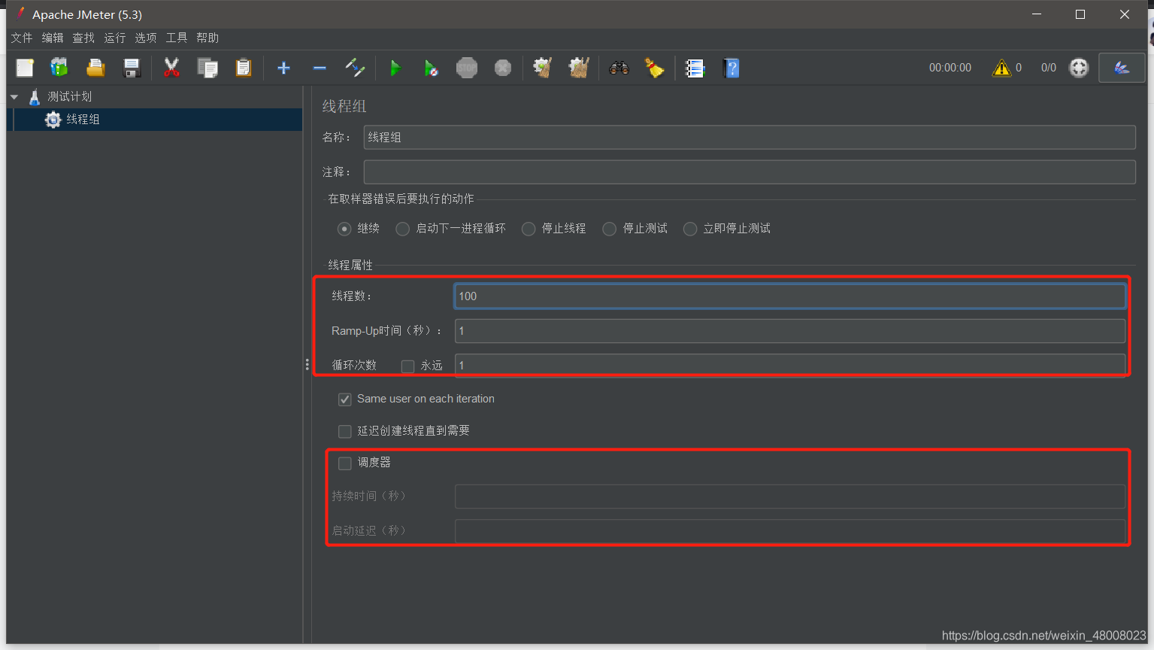Click the 线程数 field showing 100

[x=790, y=296]
